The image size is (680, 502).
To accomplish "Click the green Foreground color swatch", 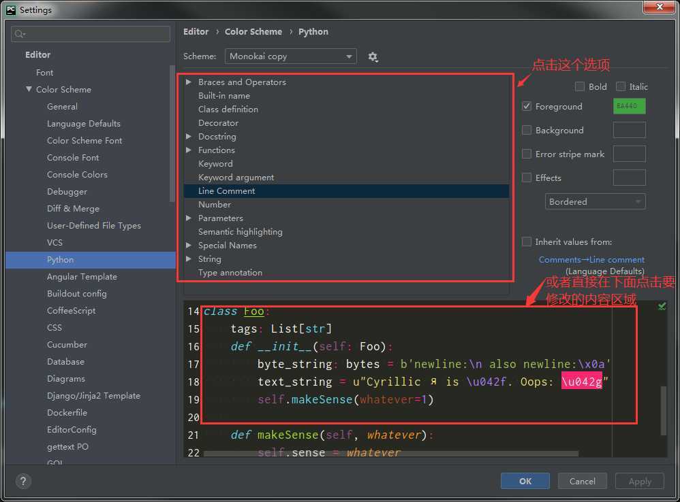I will 629,106.
